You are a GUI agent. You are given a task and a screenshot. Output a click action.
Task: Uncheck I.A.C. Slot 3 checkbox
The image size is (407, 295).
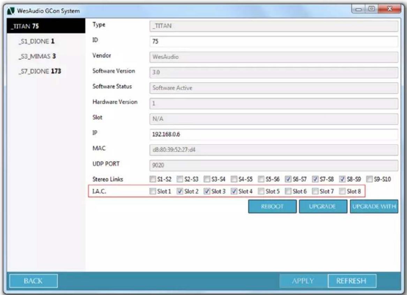[x=207, y=191]
